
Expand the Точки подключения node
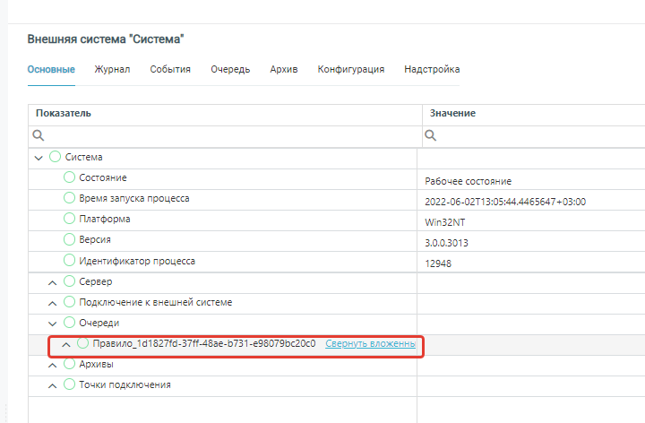(x=52, y=385)
